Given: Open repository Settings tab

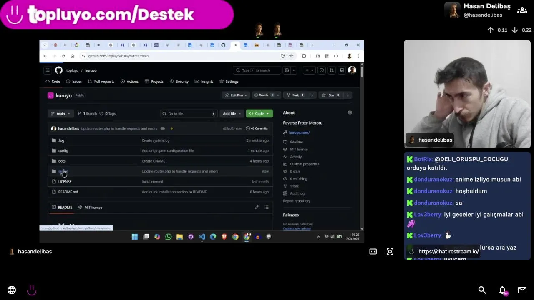Looking at the screenshot, I should coord(229,82).
